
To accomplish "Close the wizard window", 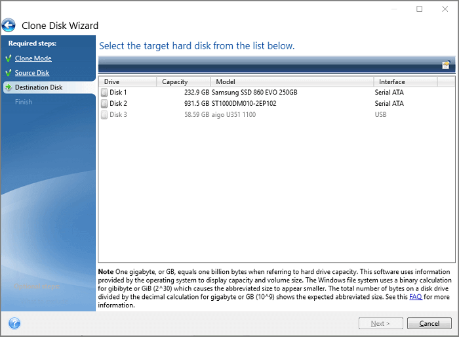I will (x=445, y=9).
